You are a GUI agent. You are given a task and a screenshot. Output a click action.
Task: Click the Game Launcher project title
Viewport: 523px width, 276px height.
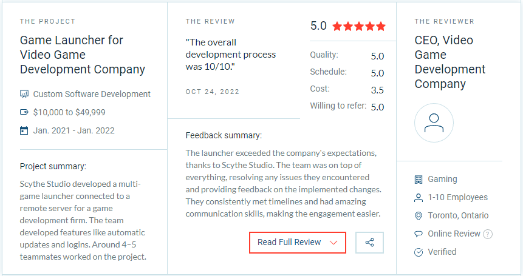point(83,55)
